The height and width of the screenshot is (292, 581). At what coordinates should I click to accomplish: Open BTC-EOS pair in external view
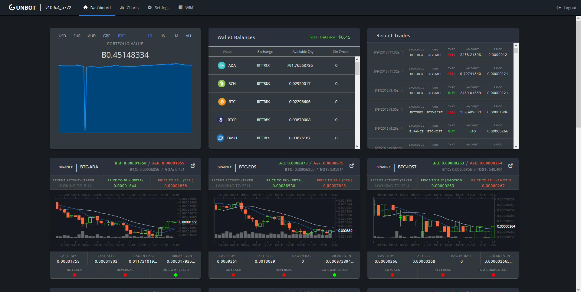coord(352,166)
